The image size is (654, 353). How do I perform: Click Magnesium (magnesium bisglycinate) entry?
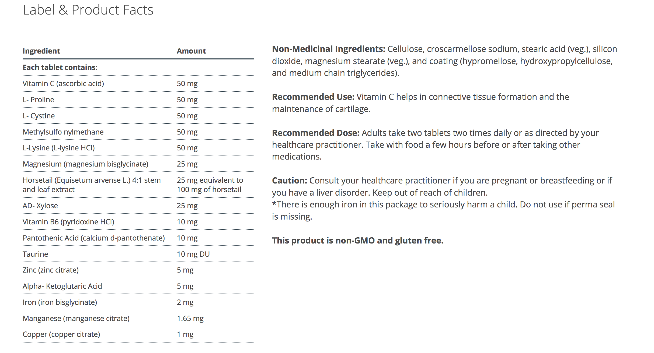tap(85, 164)
